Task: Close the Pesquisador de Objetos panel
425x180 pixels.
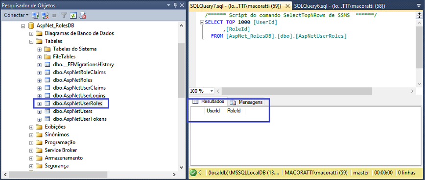Action: pyautogui.click(x=182, y=5)
